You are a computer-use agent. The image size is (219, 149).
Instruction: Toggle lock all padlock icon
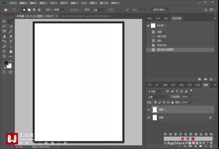pos(173,102)
